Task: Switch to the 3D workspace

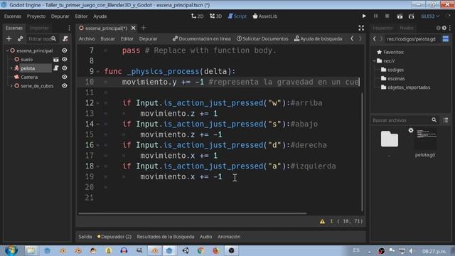Action: pos(215,16)
